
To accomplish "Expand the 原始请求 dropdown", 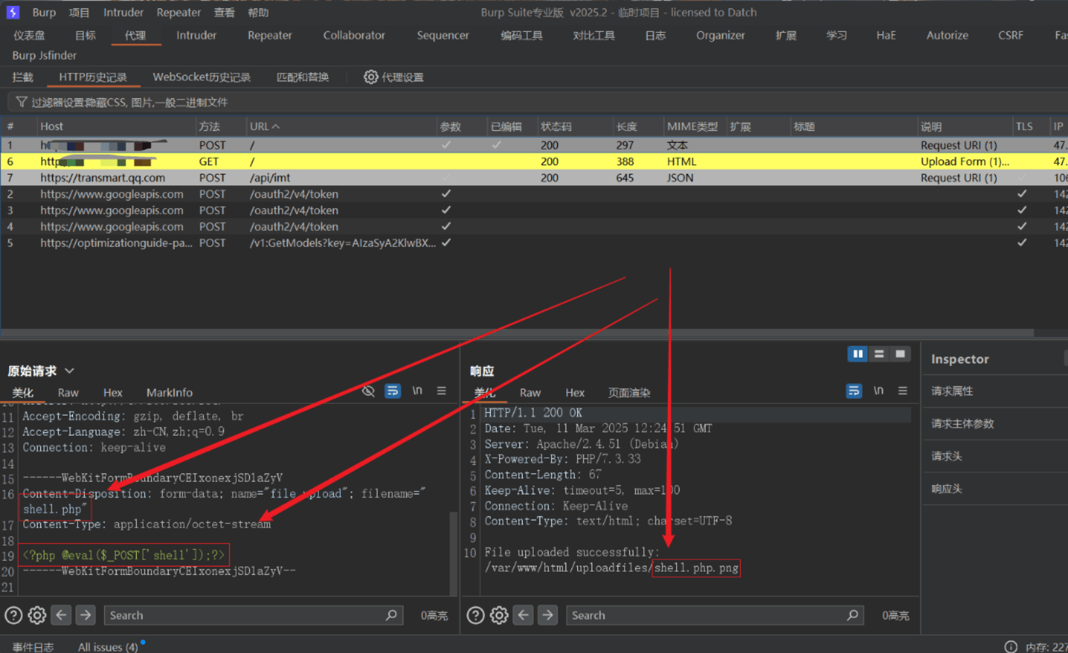I will [x=70, y=371].
